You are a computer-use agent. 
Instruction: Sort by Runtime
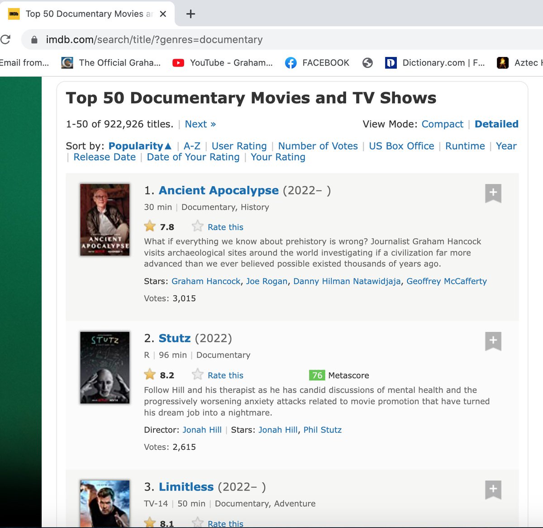pyautogui.click(x=465, y=146)
